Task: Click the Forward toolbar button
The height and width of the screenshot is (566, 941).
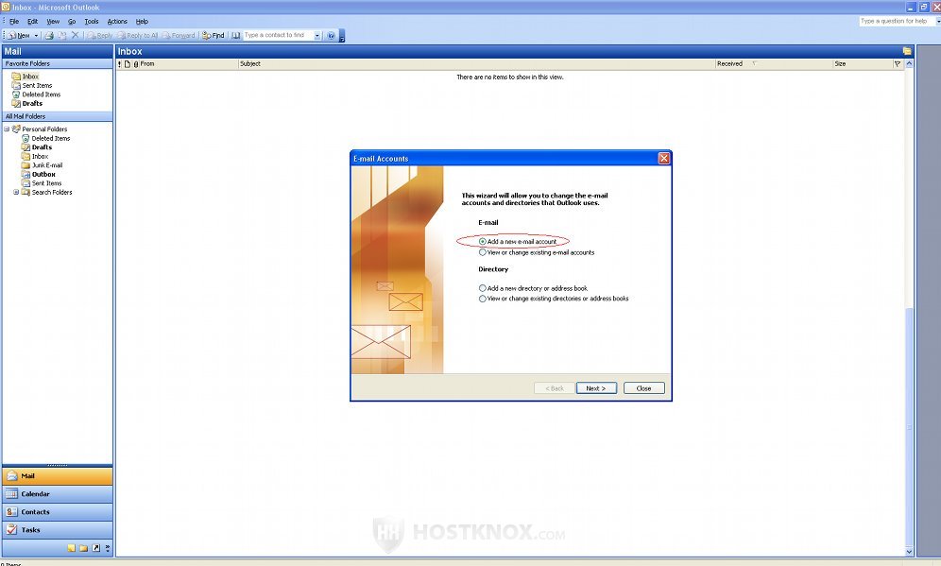Action: 179,35
